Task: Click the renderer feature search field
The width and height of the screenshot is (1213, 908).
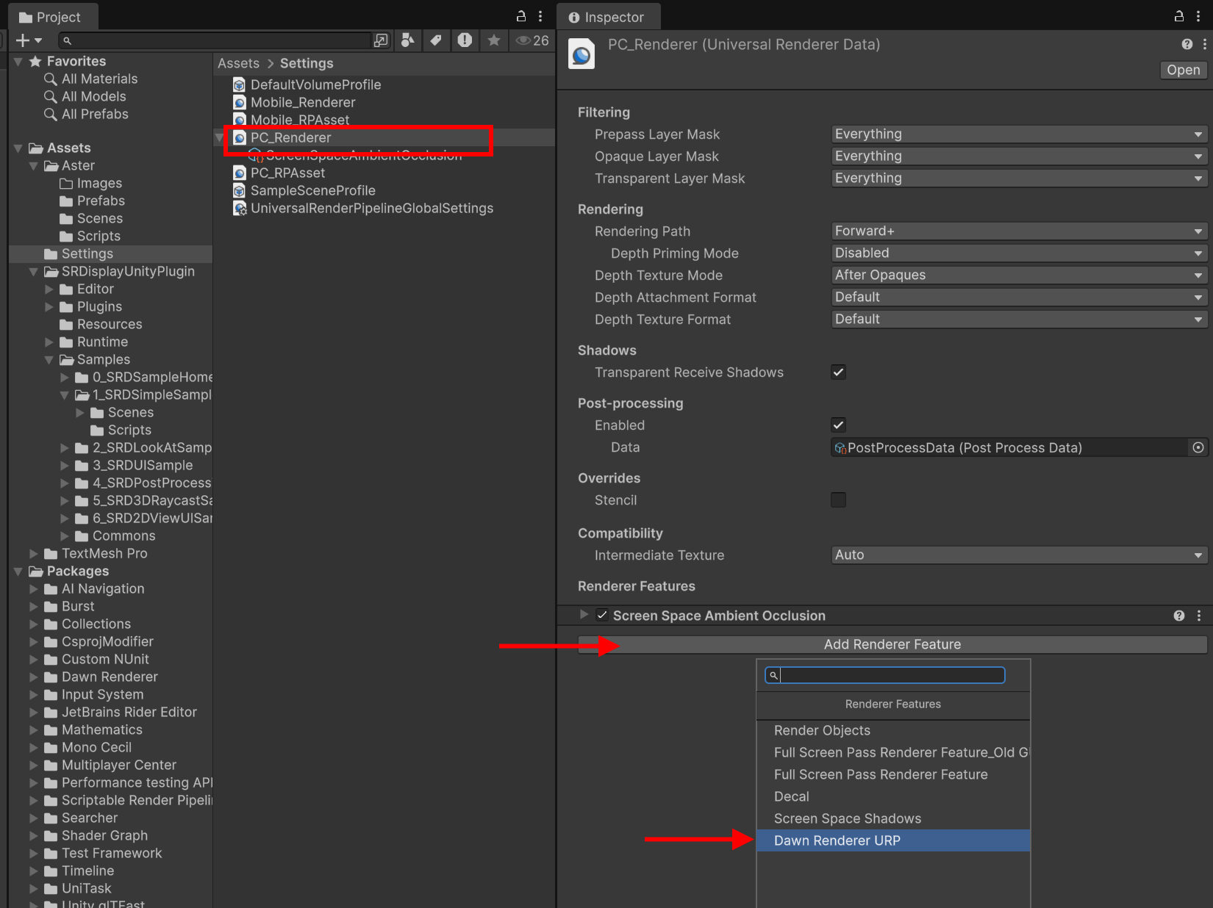Action: 890,675
